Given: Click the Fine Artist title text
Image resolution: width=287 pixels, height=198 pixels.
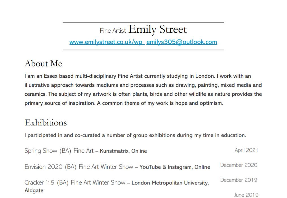Looking at the screenshot, I should point(113,31).
